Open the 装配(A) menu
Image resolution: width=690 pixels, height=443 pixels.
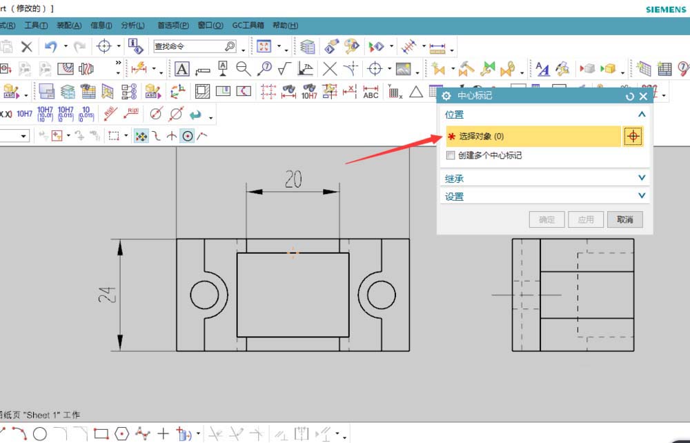[69, 26]
